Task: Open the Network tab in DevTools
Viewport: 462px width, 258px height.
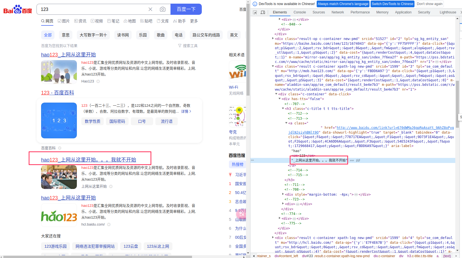Action: click(x=338, y=12)
